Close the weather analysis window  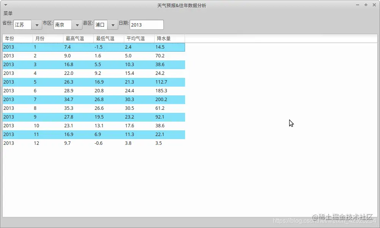click(374, 5)
